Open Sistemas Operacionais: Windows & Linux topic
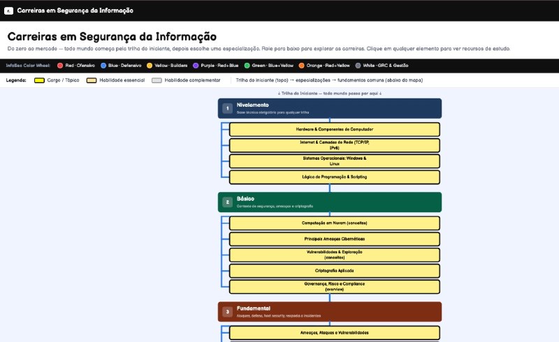 [335, 161]
